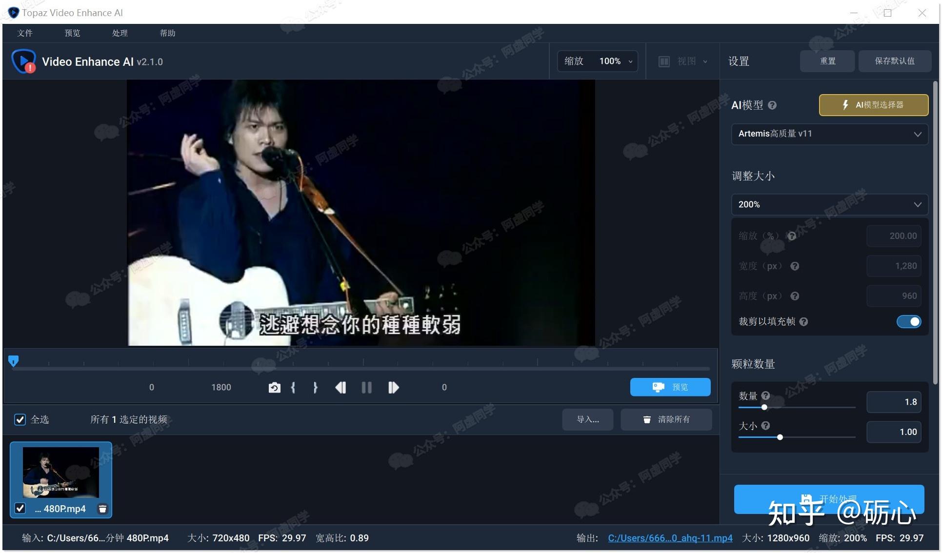Click the end frame number 1800
The width and height of the screenshot is (942, 553).
coord(221,388)
